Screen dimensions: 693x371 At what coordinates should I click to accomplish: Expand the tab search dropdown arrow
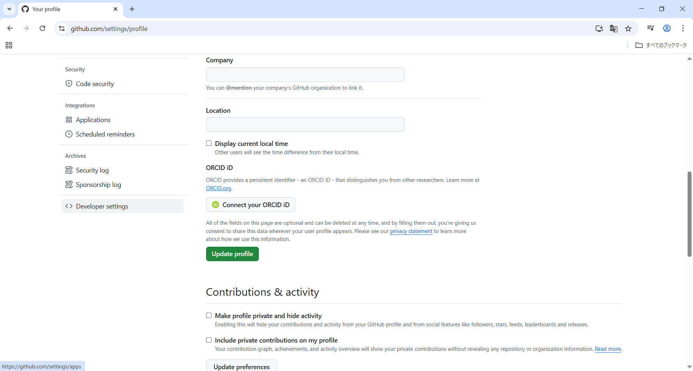(9, 9)
